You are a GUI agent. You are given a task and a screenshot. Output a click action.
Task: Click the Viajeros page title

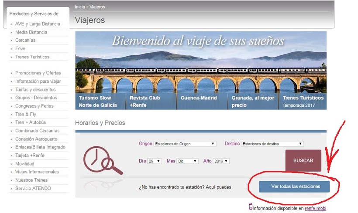pyautogui.click(x=90, y=20)
